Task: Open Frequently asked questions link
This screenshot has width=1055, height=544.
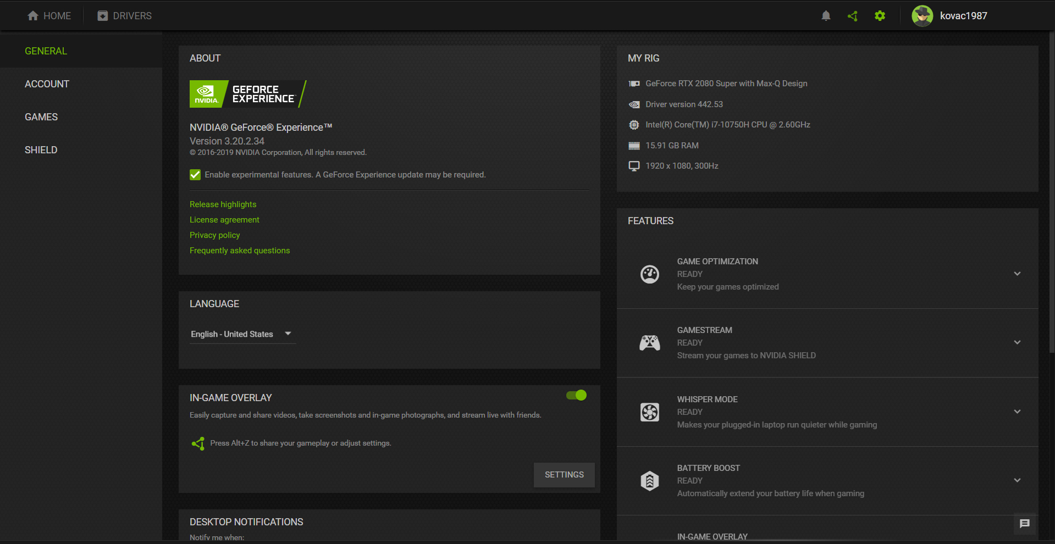Action: tap(240, 251)
